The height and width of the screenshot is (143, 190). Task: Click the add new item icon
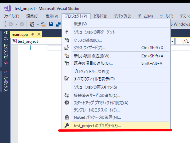pos(67,56)
